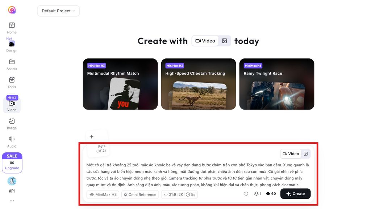Switch headline toggle to image mode
The image size is (371, 209).
(225, 41)
